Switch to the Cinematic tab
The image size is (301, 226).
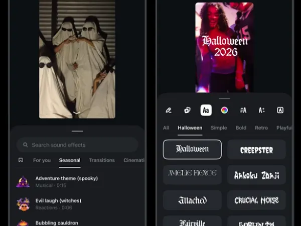tap(134, 160)
